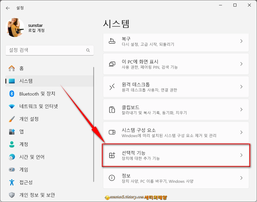This screenshot has height=202, width=257.
Task: Open 선택적 기능 title
Action: (134, 153)
